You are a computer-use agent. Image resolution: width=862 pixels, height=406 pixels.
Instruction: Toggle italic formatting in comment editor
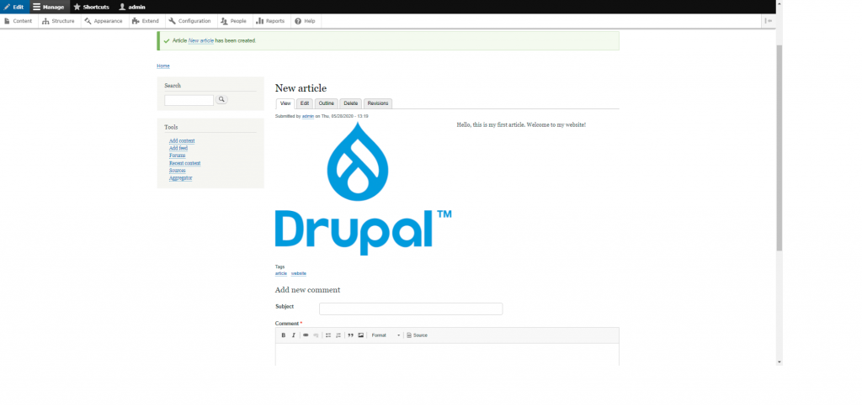click(293, 335)
